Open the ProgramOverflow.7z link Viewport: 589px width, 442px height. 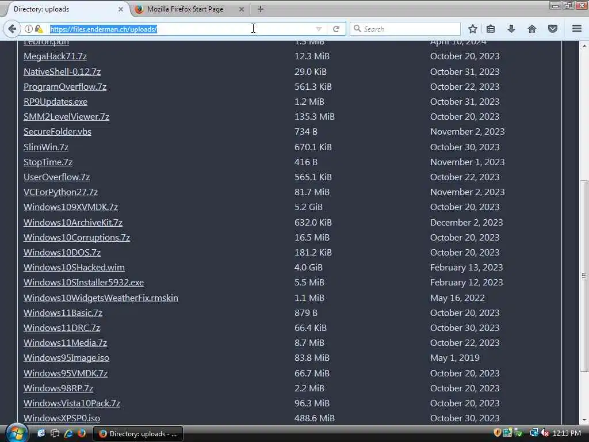point(65,87)
